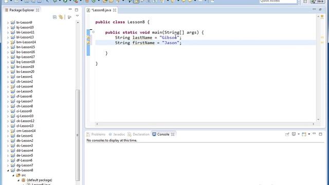Click the Lesson8 class name in editor
The width and height of the screenshot is (329, 185).
coord(136,22)
